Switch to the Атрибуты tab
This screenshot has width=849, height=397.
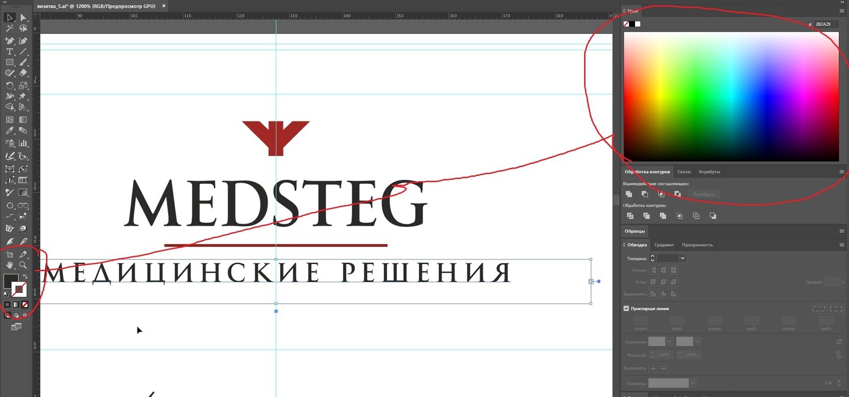click(x=709, y=171)
